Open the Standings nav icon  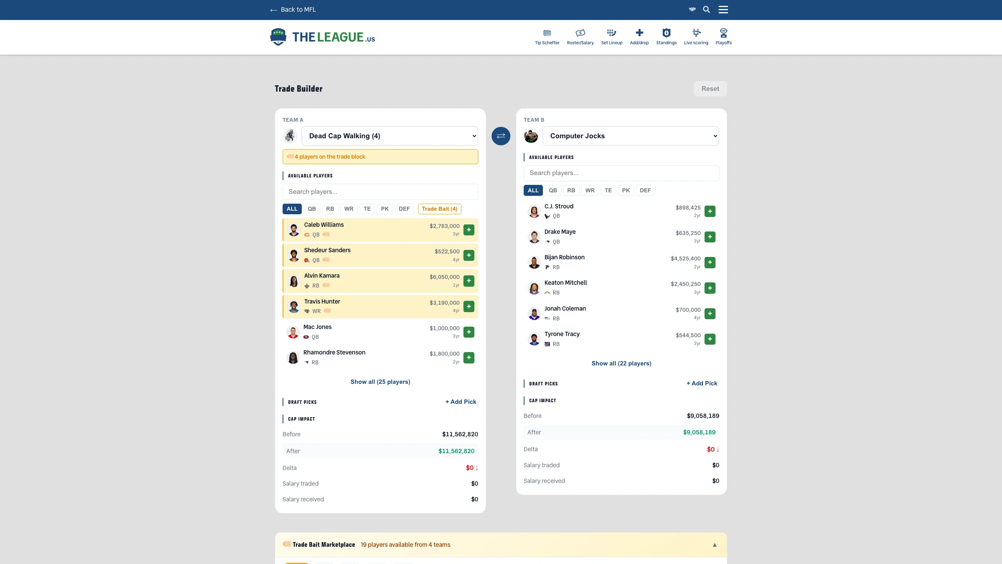tap(666, 37)
